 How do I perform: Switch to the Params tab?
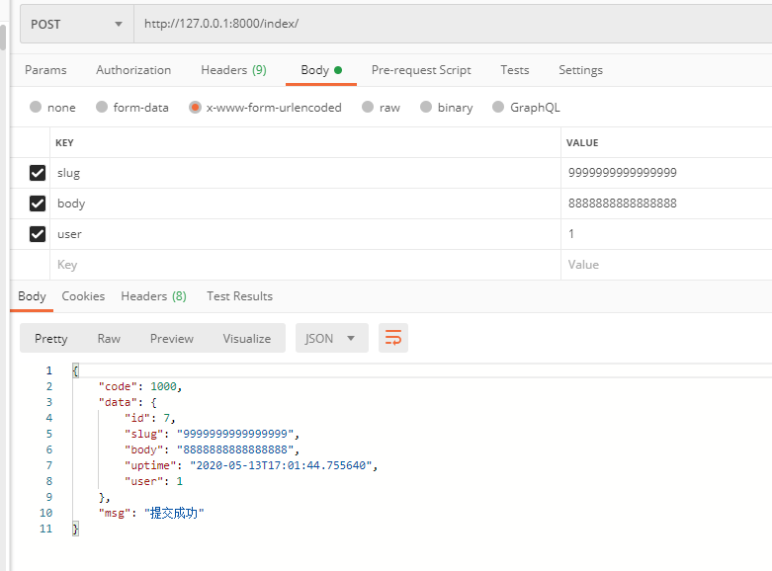pos(45,70)
